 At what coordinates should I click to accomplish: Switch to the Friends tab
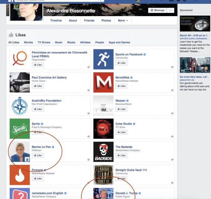pyautogui.click(x=89, y=21)
